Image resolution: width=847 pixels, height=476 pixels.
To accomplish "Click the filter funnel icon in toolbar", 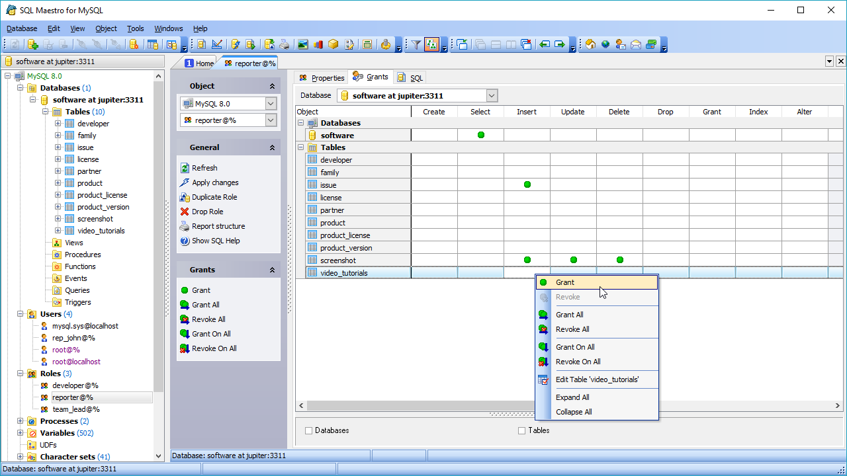I will click(x=416, y=44).
